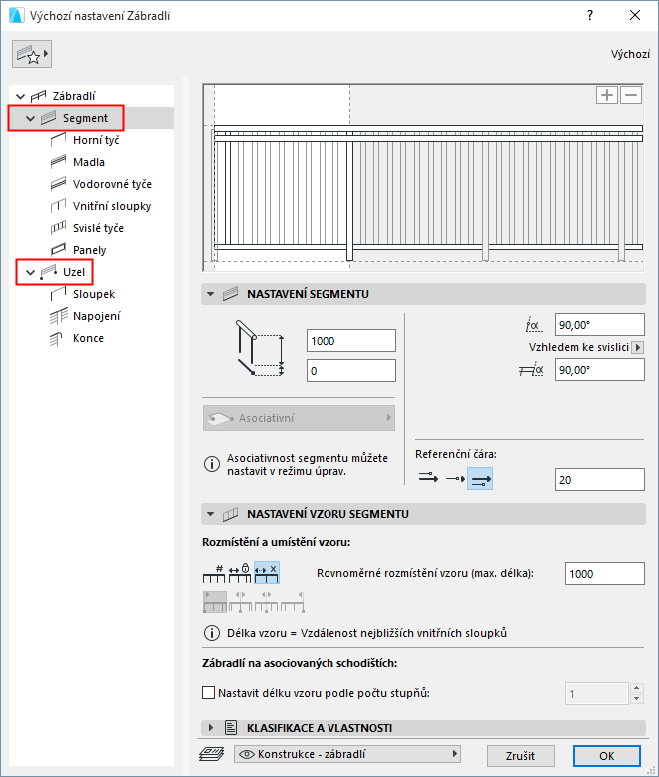Open the Favorites star button
The height and width of the screenshot is (777, 659).
click(32, 54)
